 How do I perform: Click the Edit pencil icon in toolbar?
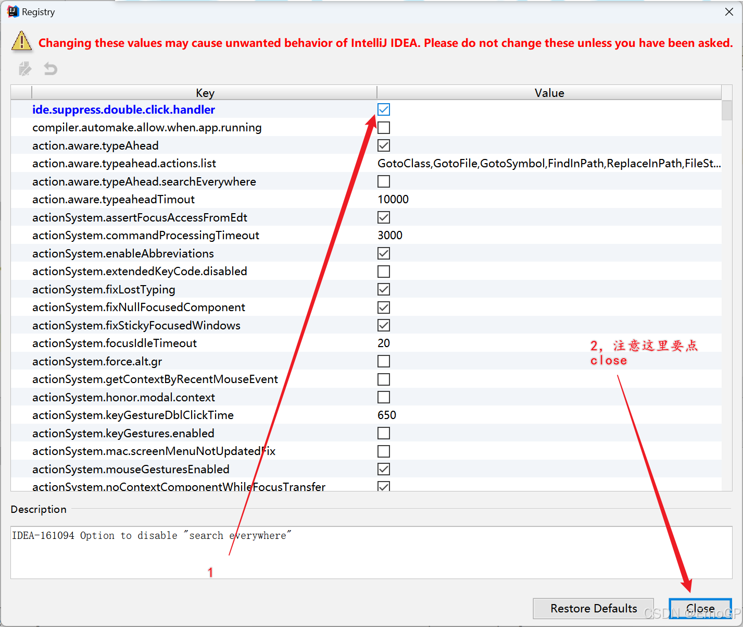(x=25, y=69)
